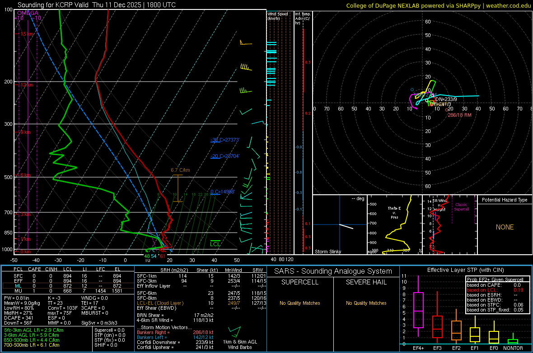Click the sounding title for KCRP
This screenshot has height=353, width=533.
point(97,5)
